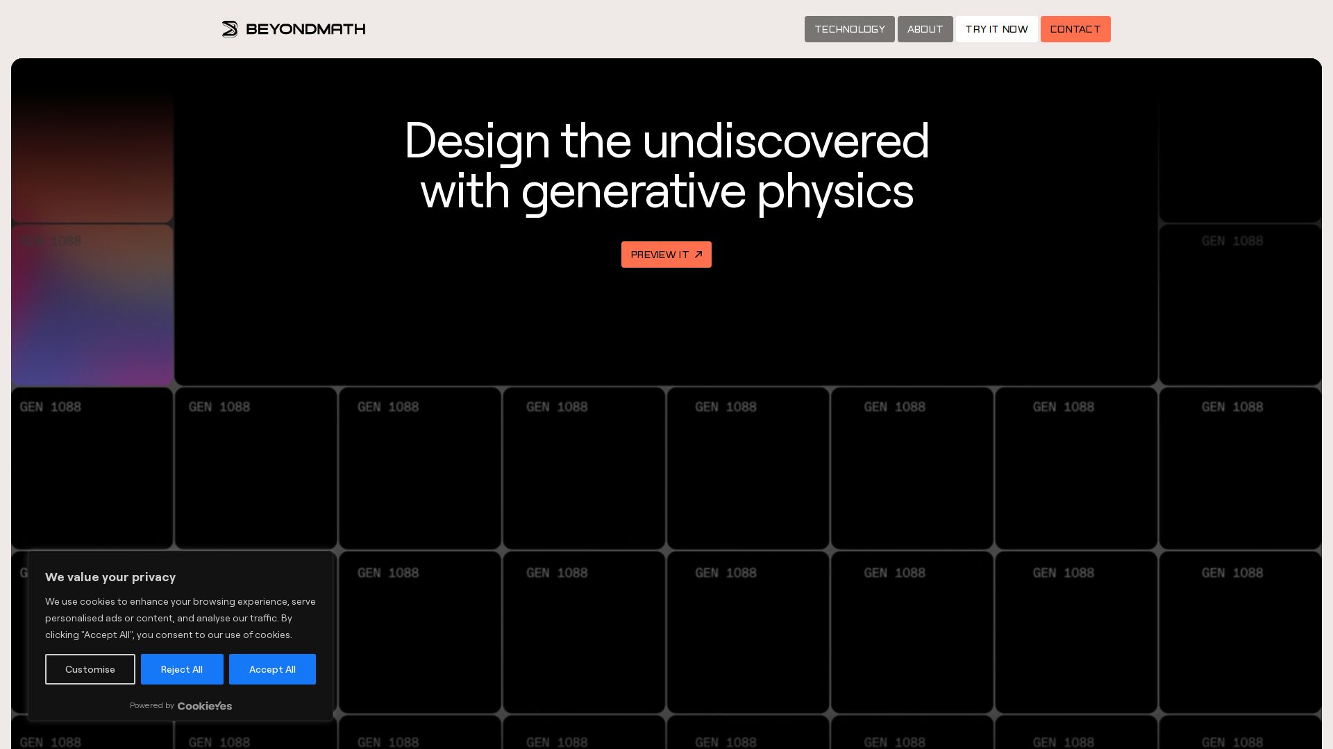Open the Technology menu item

pos(849,29)
